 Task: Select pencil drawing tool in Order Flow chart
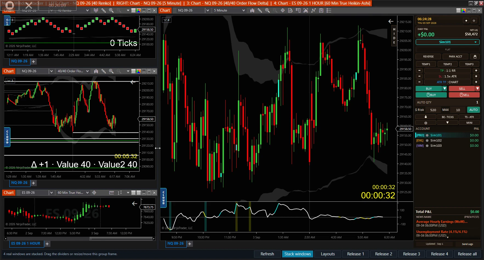click(x=104, y=71)
